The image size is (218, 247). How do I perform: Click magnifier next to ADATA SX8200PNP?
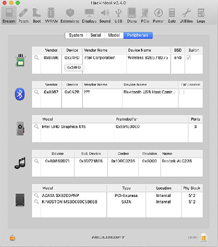point(36,195)
